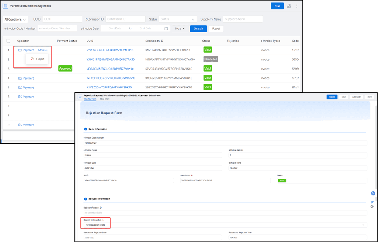
Task: Click the Payment icon in row 9
Action: click(20, 125)
